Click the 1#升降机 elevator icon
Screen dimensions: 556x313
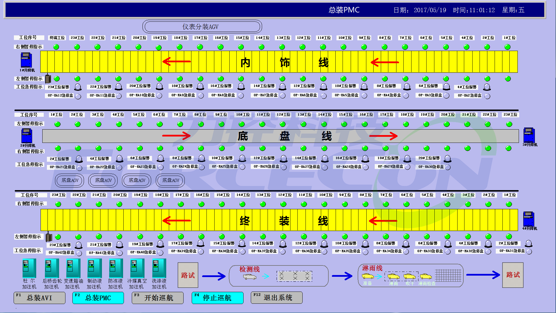(x=26, y=60)
